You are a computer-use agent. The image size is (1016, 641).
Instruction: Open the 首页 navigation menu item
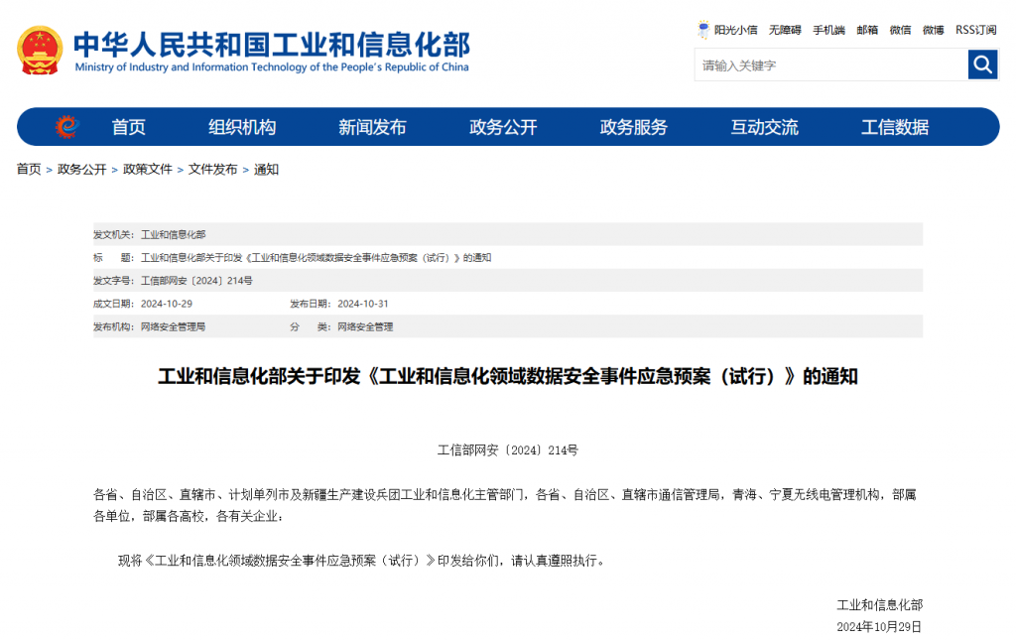point(128,127)
